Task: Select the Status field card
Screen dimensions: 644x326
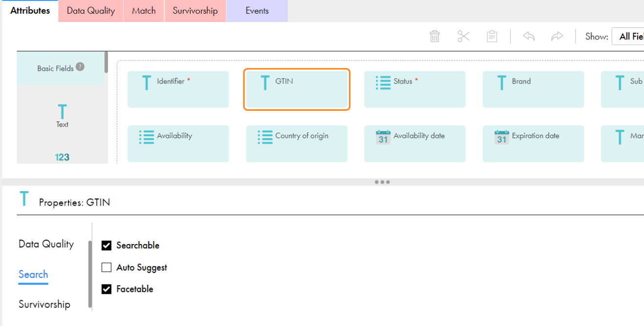Action: pos(415,89)
